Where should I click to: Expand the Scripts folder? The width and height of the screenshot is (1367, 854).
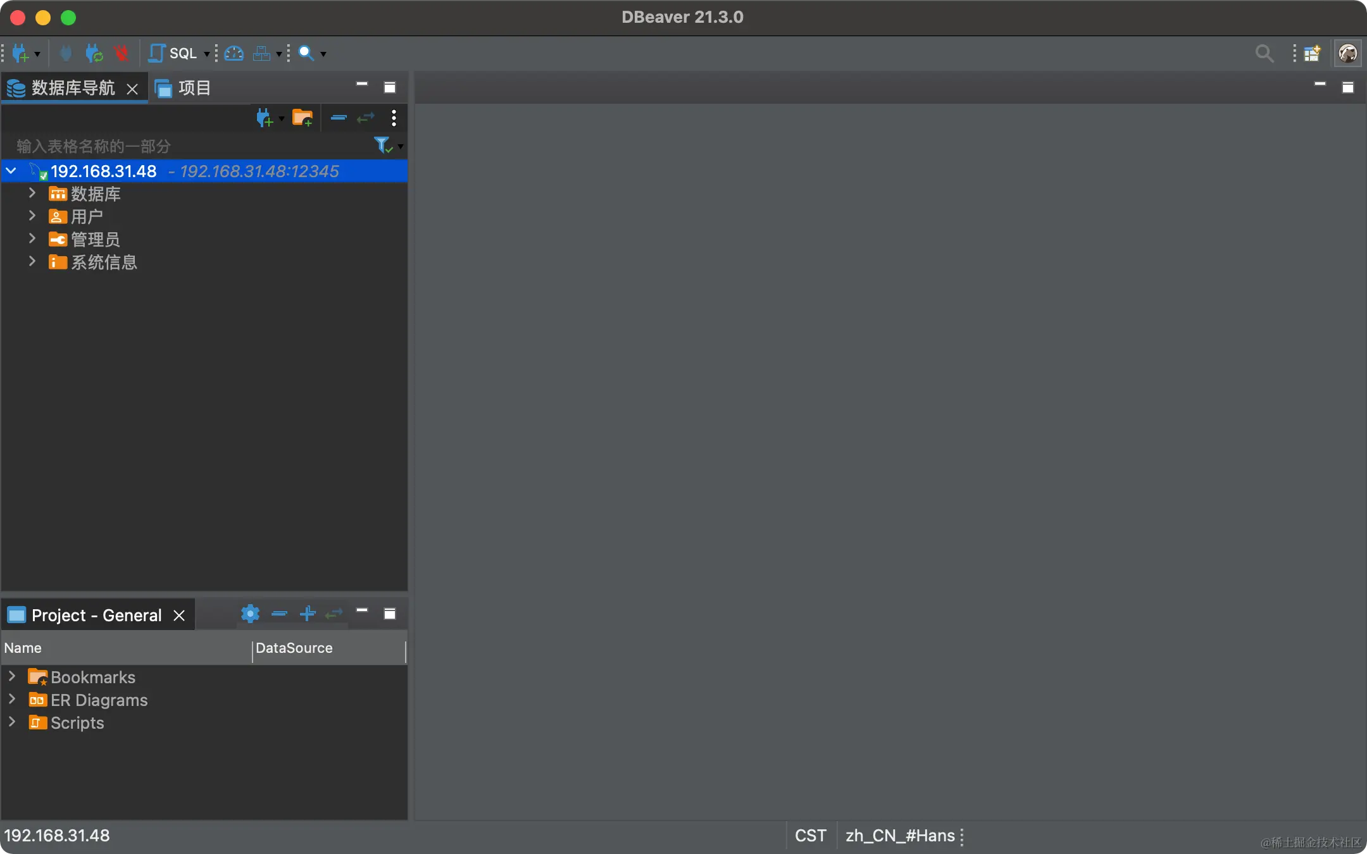[x=12, y=722]
